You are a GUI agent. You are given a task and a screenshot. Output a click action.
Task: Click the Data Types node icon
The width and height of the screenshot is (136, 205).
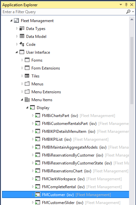[x=22, y=28]
